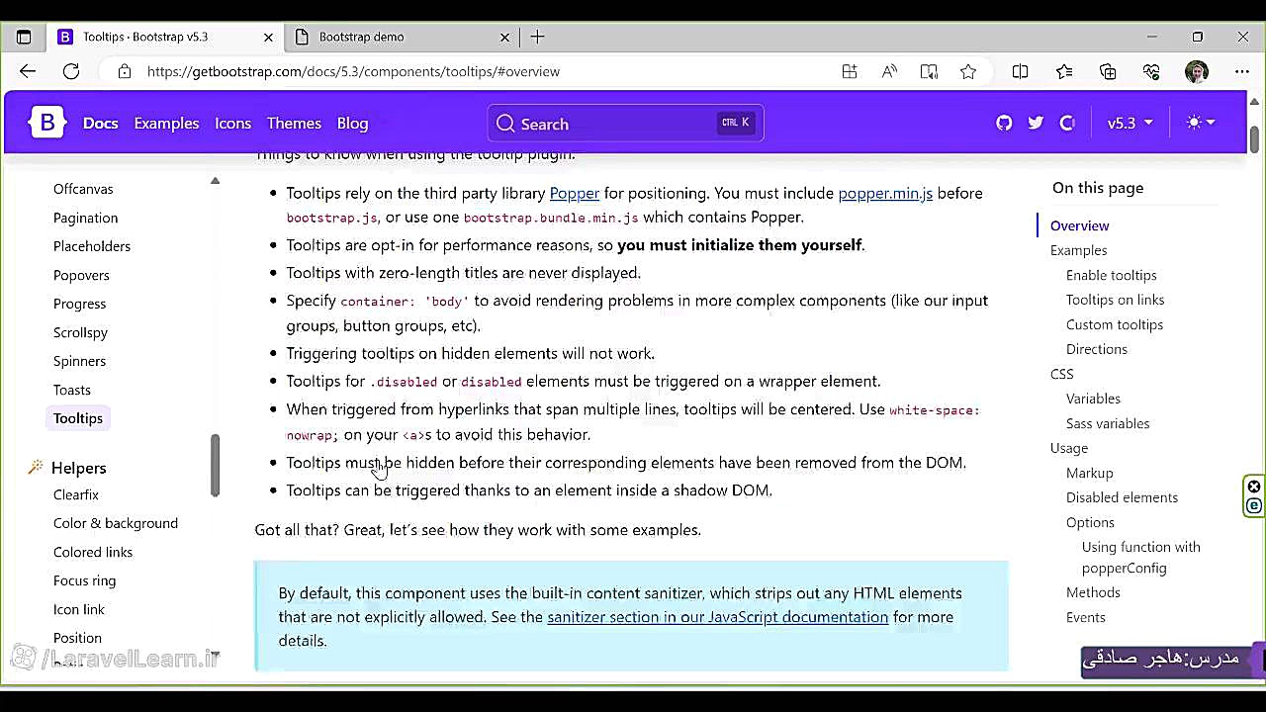The image size is (1266, 712).
Task: Reload the current page
Action: [71, 71]
